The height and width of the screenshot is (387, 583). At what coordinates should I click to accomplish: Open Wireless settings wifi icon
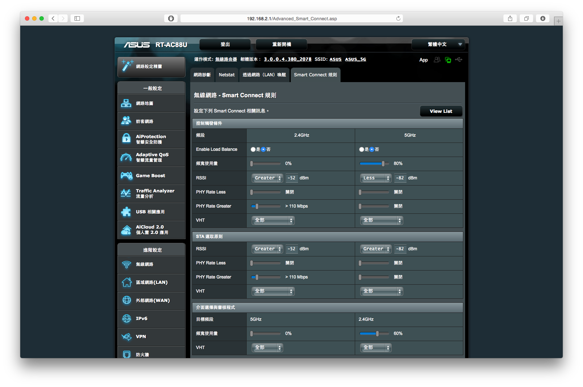coord(127,264)
